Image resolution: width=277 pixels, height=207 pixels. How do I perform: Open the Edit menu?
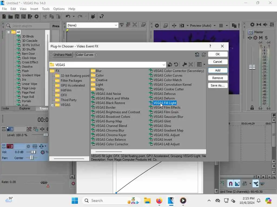click(13, 9)
